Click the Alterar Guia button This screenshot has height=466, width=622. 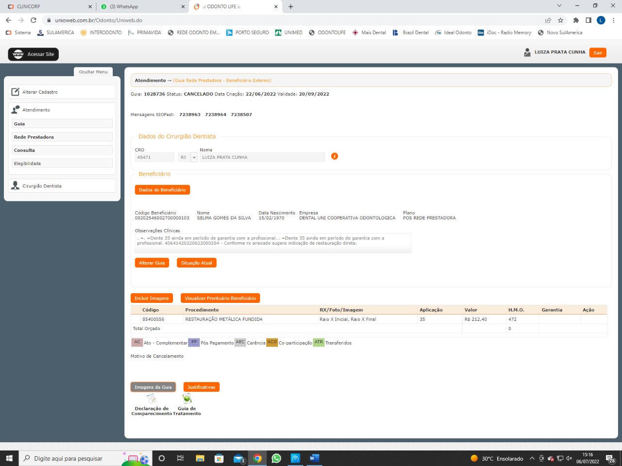(152, 263)
